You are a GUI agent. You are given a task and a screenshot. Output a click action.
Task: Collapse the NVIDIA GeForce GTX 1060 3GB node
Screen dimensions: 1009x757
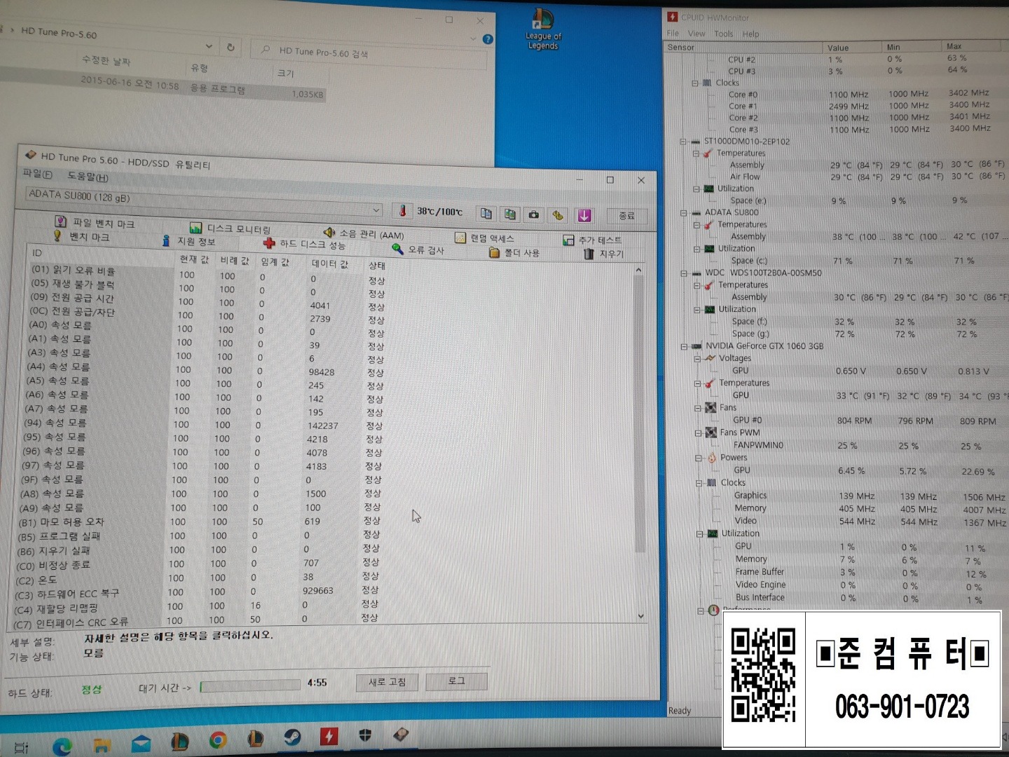[685, 346]
